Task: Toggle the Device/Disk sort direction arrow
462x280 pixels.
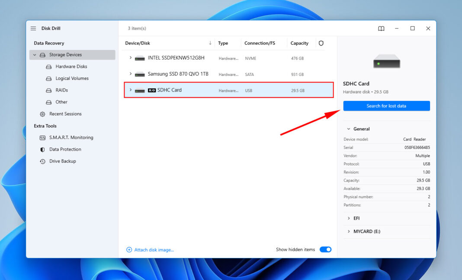Action: coord(211,43)
